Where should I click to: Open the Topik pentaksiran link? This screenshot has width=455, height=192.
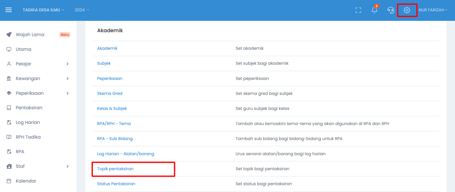[x=115, y=169]
